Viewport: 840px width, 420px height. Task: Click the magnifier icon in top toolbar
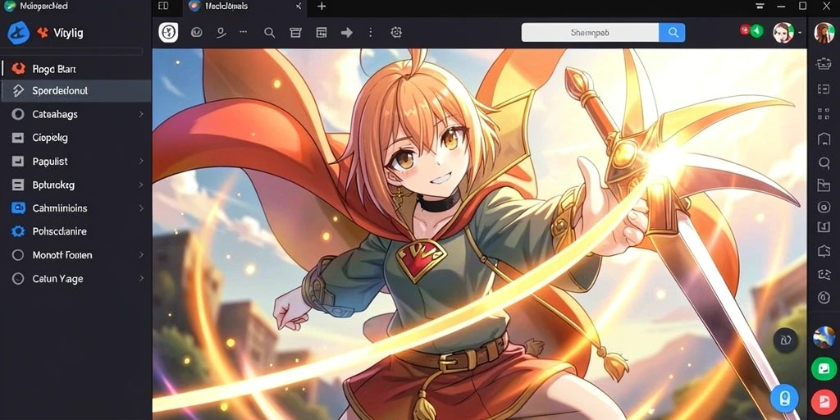click(x=269, y=33)
